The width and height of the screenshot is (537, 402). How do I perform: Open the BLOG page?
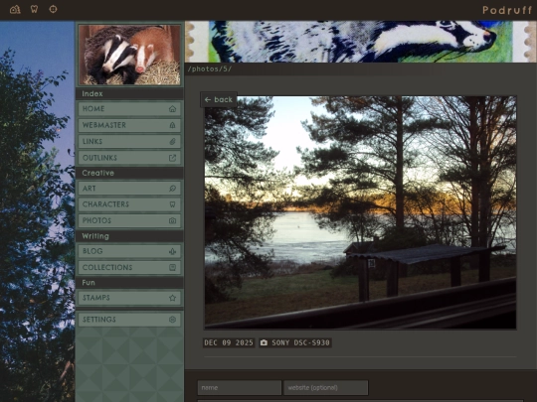pyautogui.click(x=129, y=251)
